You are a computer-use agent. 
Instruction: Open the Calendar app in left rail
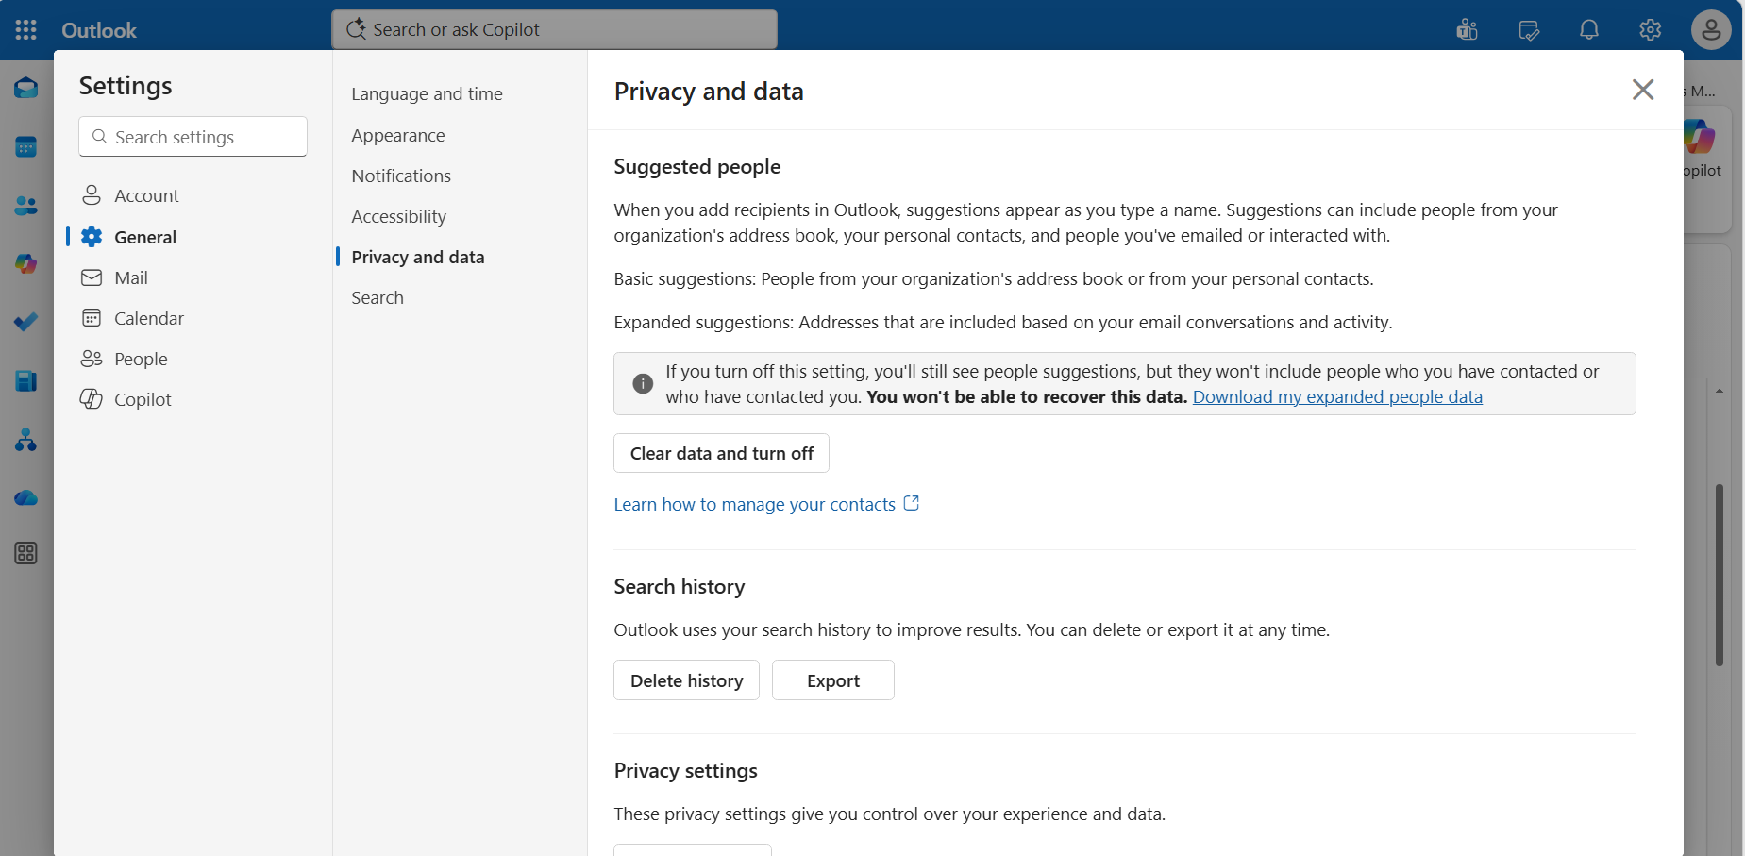tap(26, 147)
